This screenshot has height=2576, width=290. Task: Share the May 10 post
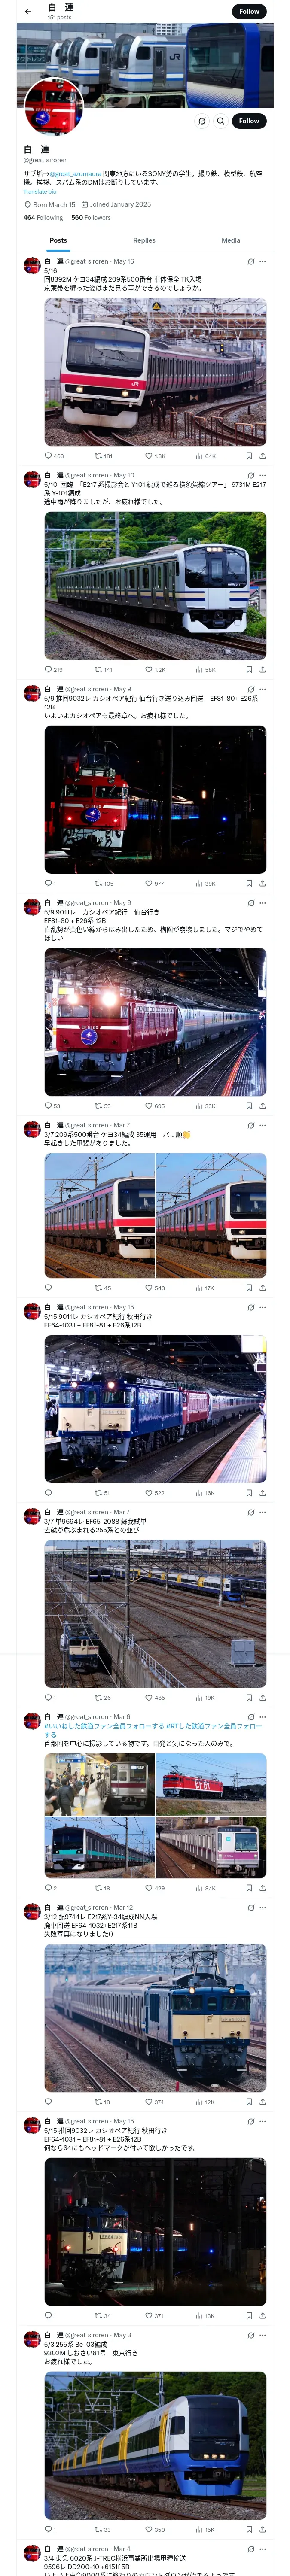click(x=262, y=670)
